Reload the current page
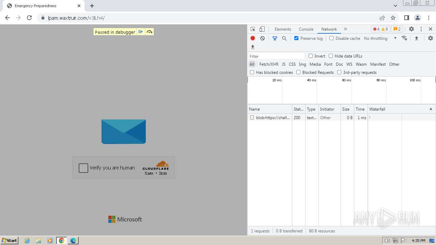 (x=29, y=18)
